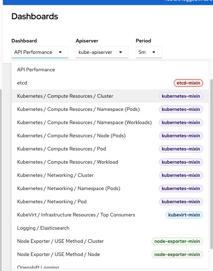This screenshot has width=213, height=271.
Task: Choose Kubernetes / Compute Resources / Pod option
Action: pos(110,149)
